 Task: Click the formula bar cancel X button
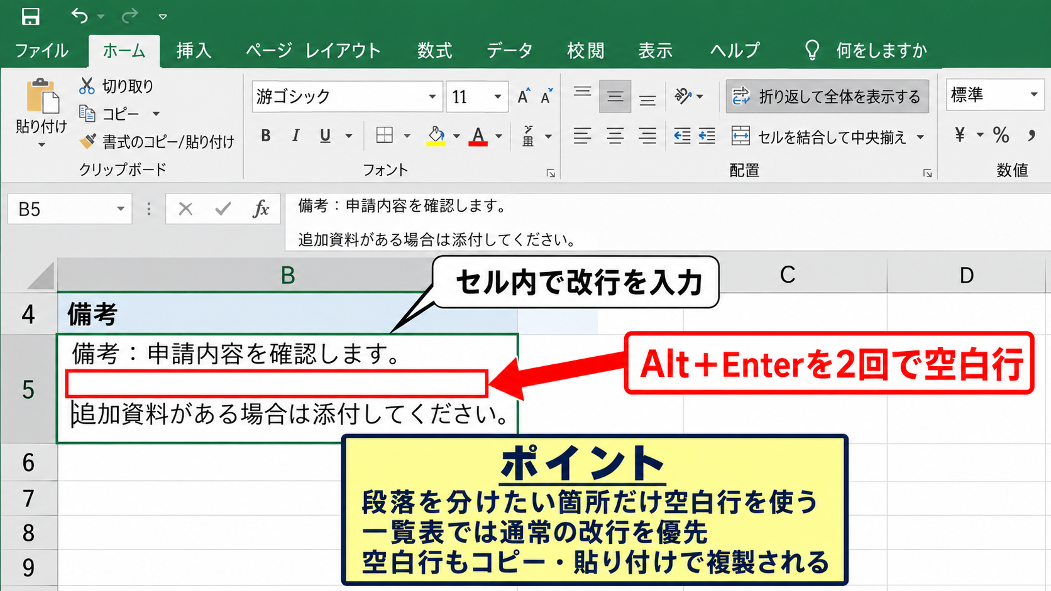pos(185,209)
